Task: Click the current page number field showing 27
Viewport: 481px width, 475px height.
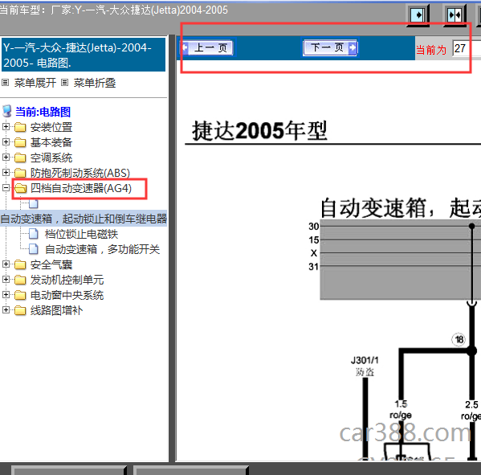Action: click(466, 48)
